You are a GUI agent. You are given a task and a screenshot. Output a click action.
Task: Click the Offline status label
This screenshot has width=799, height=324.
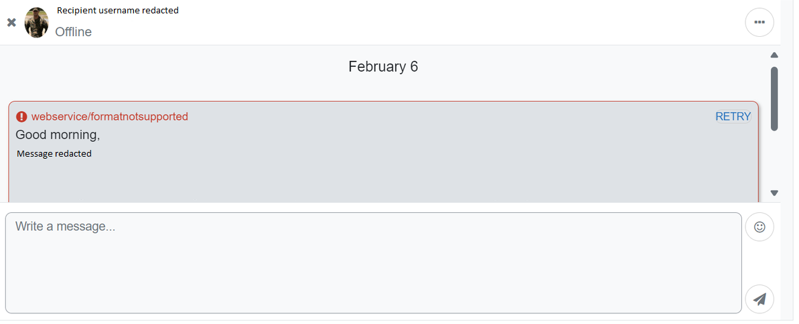74,32
